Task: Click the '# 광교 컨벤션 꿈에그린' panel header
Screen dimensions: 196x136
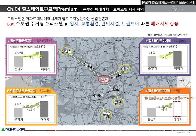Action: (21, 91)
